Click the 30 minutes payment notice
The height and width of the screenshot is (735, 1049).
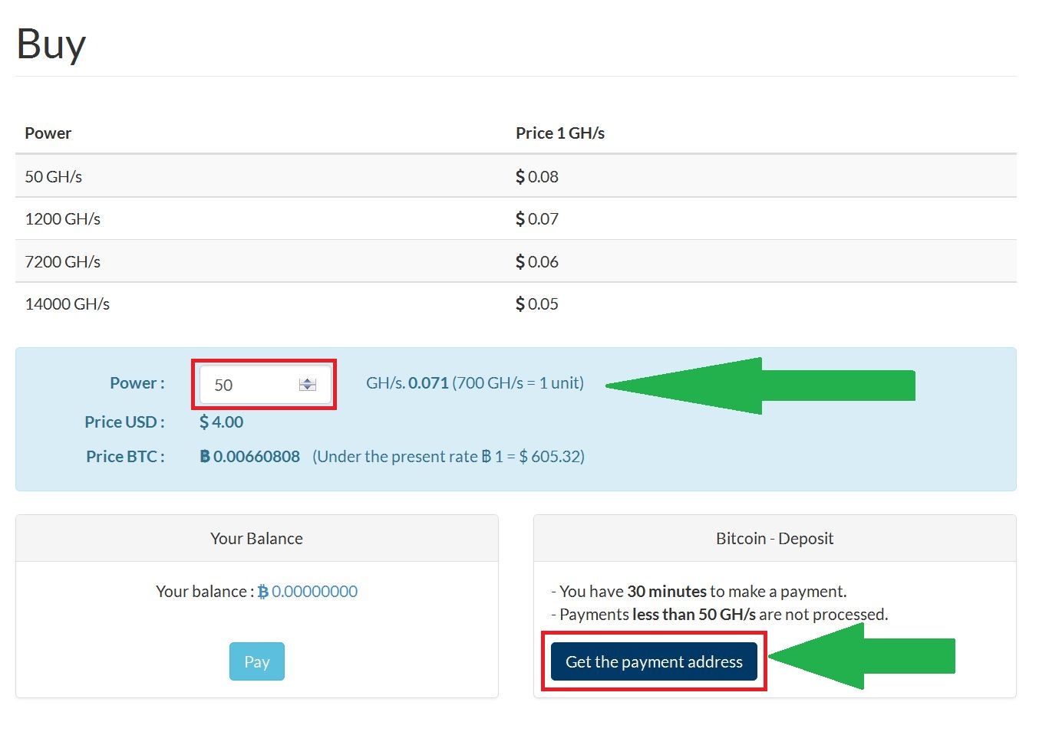point(699,591)
